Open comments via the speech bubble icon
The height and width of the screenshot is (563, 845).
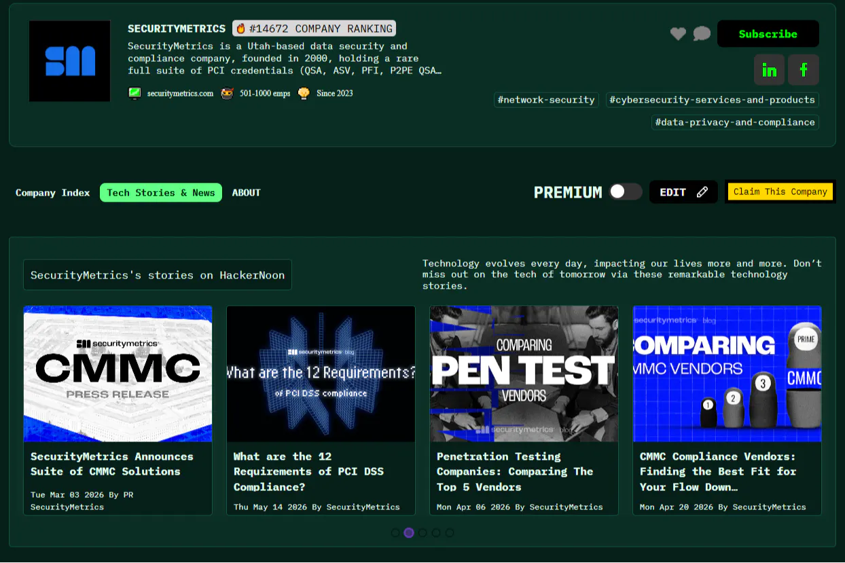pyautogui.click(x=702, y=34)
